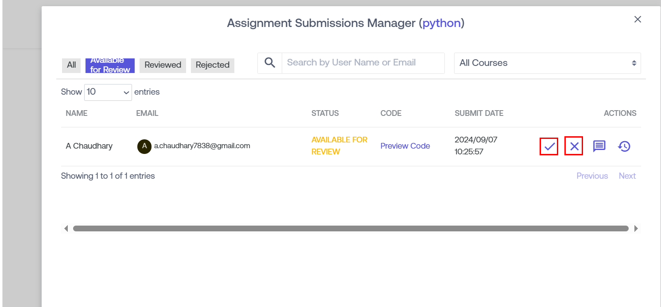This screenshot has height=307, width=661.
Task: Open the All Courses dropdown
Action: (547, 63)
